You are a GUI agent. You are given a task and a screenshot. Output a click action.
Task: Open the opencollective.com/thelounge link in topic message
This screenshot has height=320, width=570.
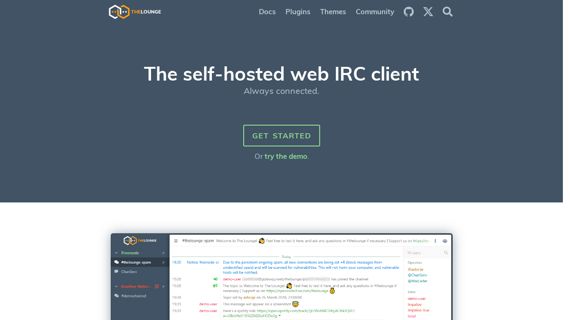click(x=297, y=291)
